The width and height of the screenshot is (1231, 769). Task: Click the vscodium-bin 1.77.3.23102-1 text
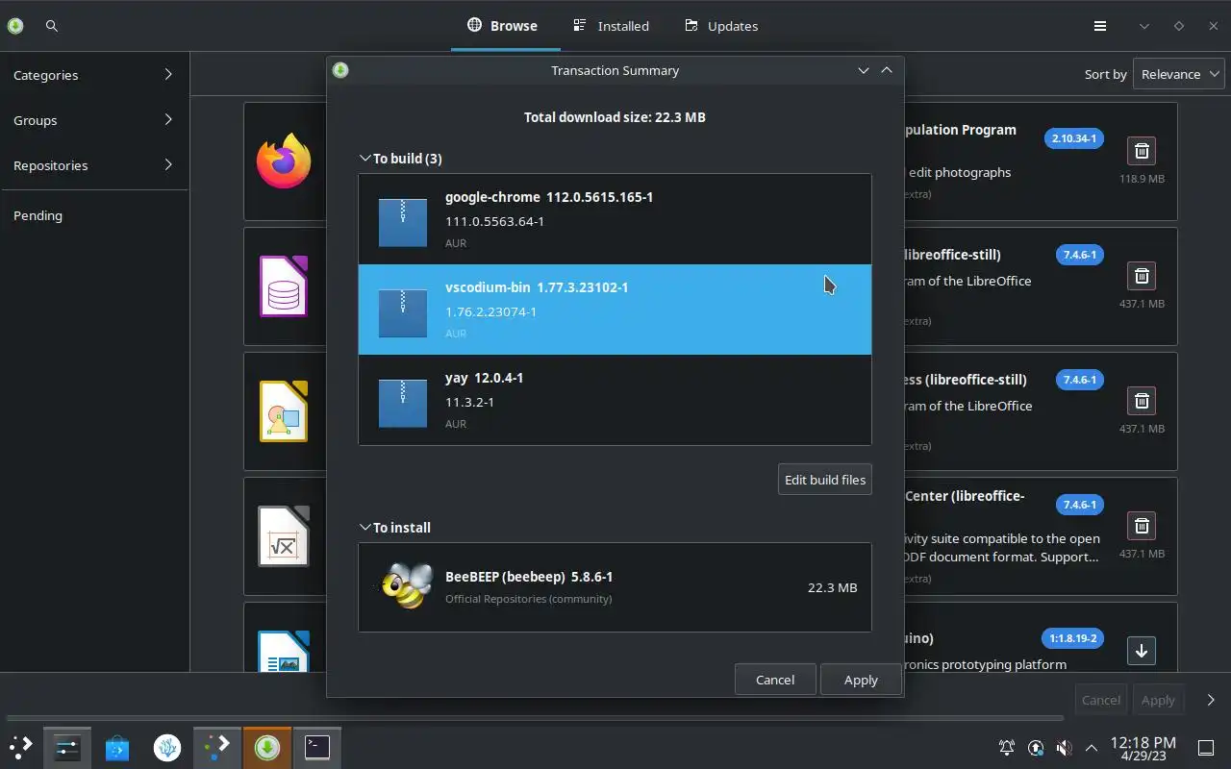click(537, 287)
